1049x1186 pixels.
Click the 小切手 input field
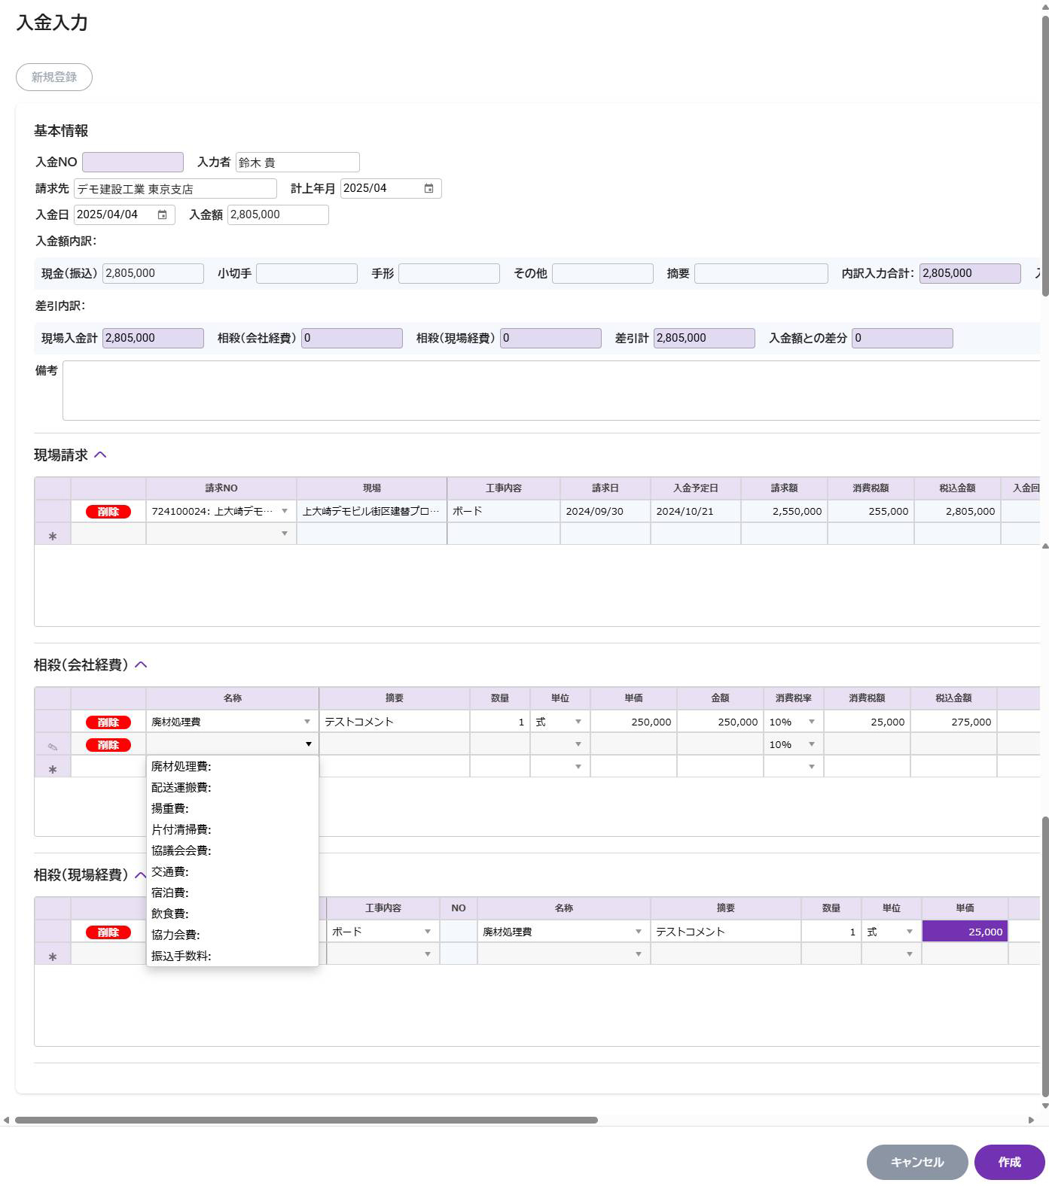[306, 273]
